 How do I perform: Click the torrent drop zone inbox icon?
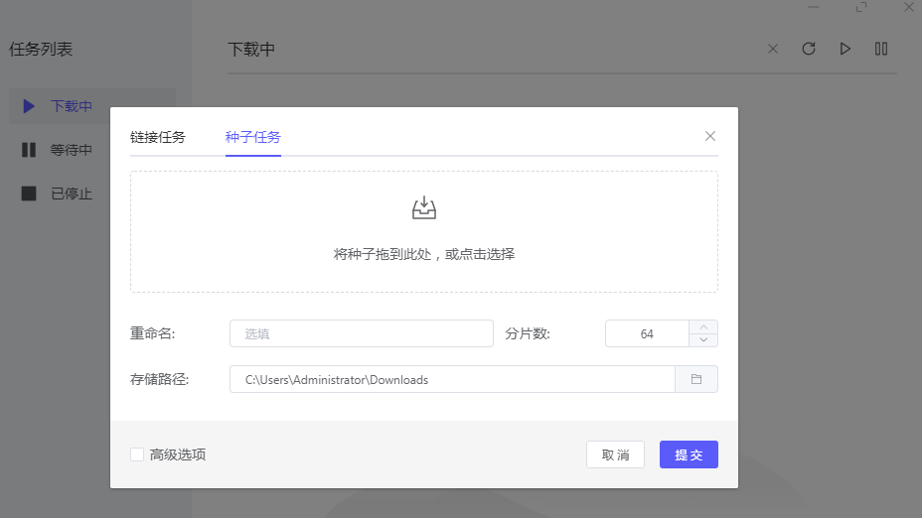[424, 208]
